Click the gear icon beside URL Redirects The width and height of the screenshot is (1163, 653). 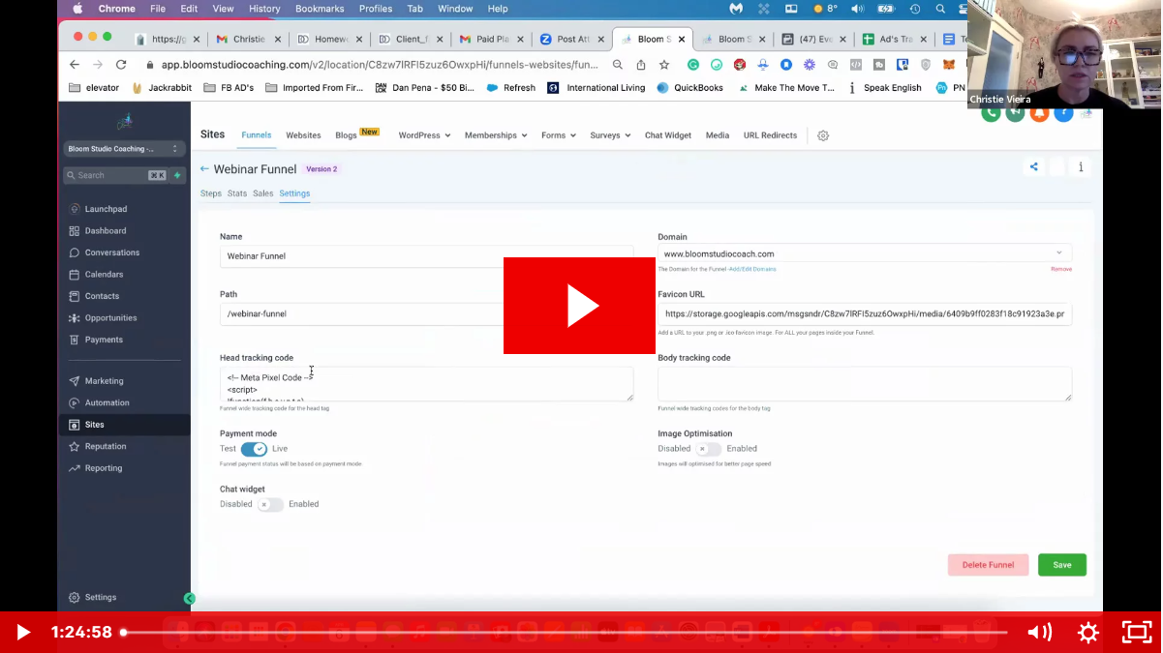823,135
